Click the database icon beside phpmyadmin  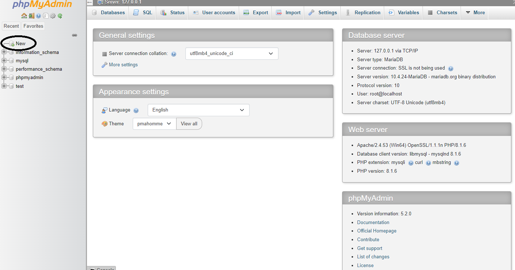(x=11, y=78)
